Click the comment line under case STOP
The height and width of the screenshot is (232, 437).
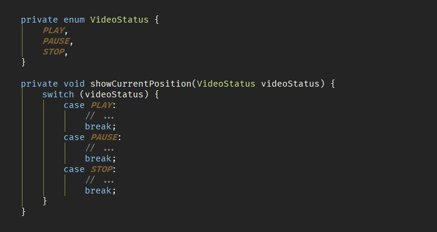pos(100,180)
